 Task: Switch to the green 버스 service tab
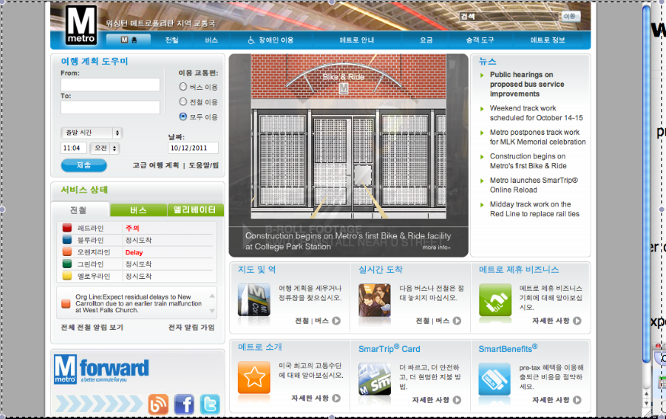[x=138, y=210]
